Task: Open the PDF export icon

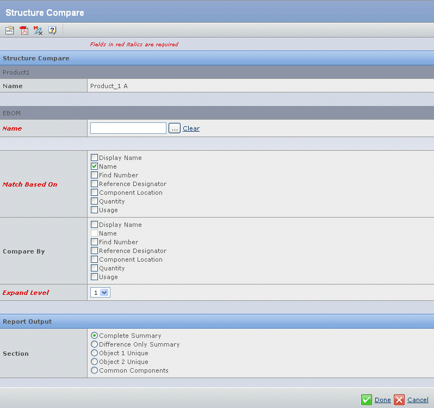Action: (x=24, y=30)
